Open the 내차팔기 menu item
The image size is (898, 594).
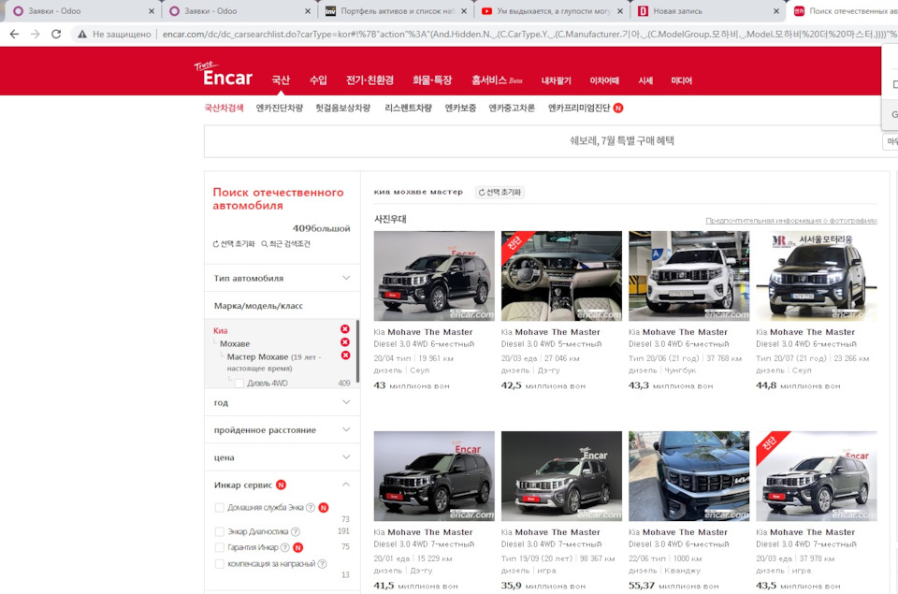(556, 80)
